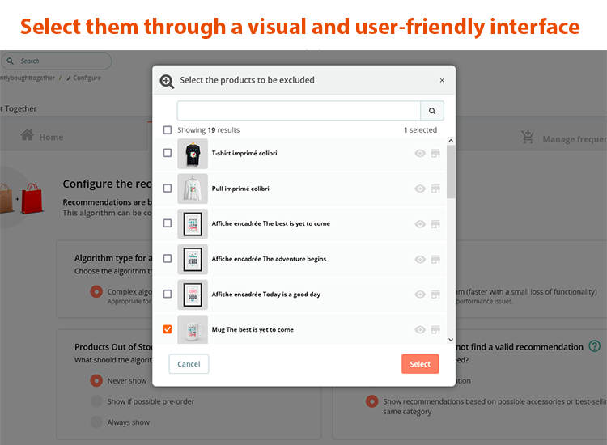Click store icon for Affiche Today is a good day
Viewport: 607px width, 445px height.
click(435, 295)
